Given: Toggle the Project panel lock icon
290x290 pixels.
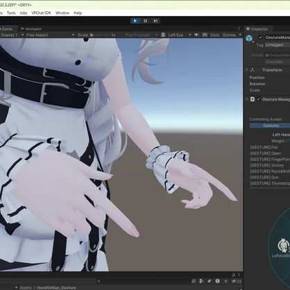Looking at the screenshot, I should pos(233,275).
